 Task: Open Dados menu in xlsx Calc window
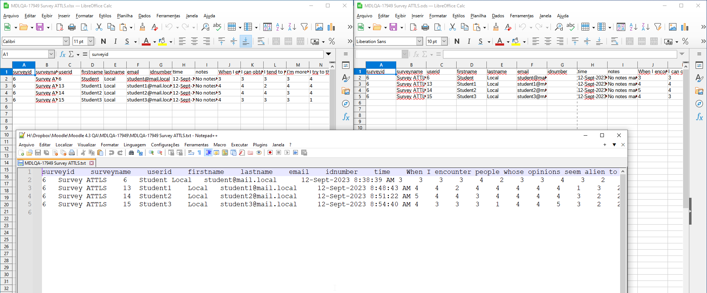click(x=144, y=16)
